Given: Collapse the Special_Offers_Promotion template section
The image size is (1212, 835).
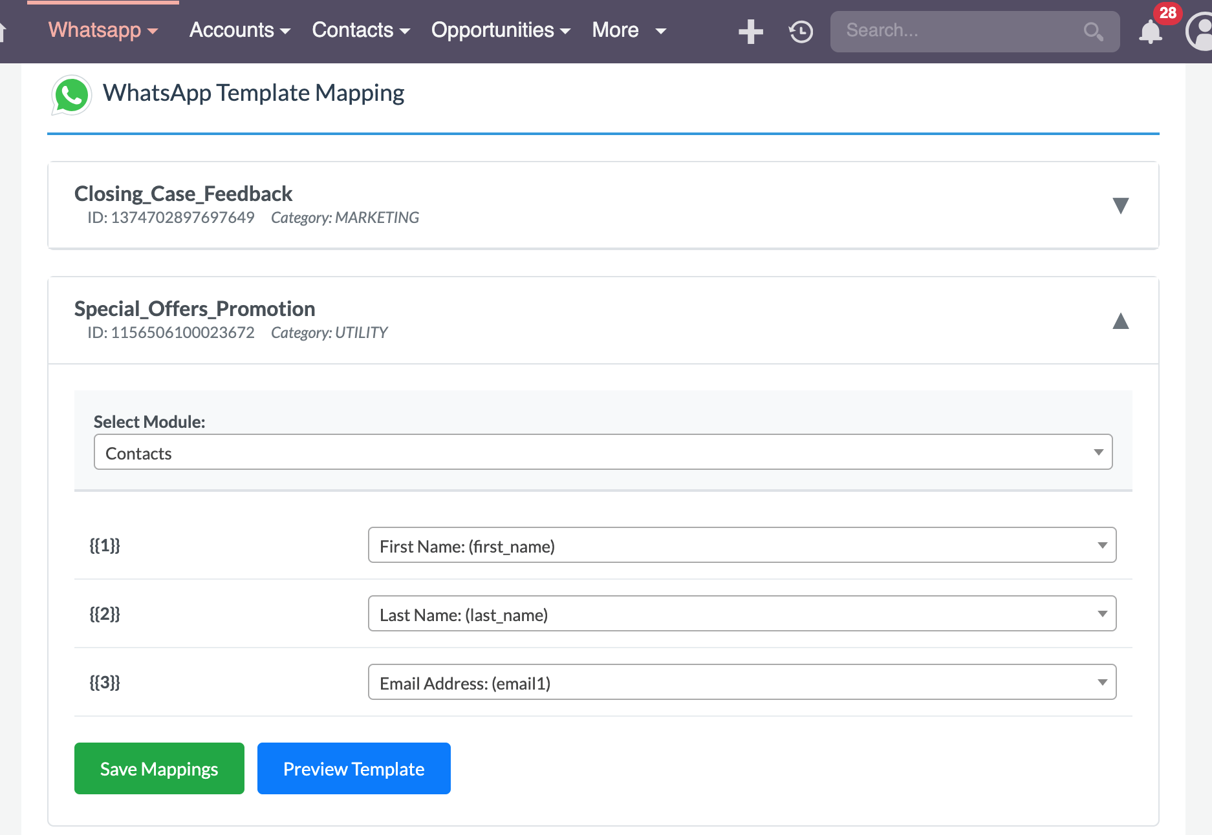Looking at the screenshot, I should pyautogui.click(x=1121, y=321).
